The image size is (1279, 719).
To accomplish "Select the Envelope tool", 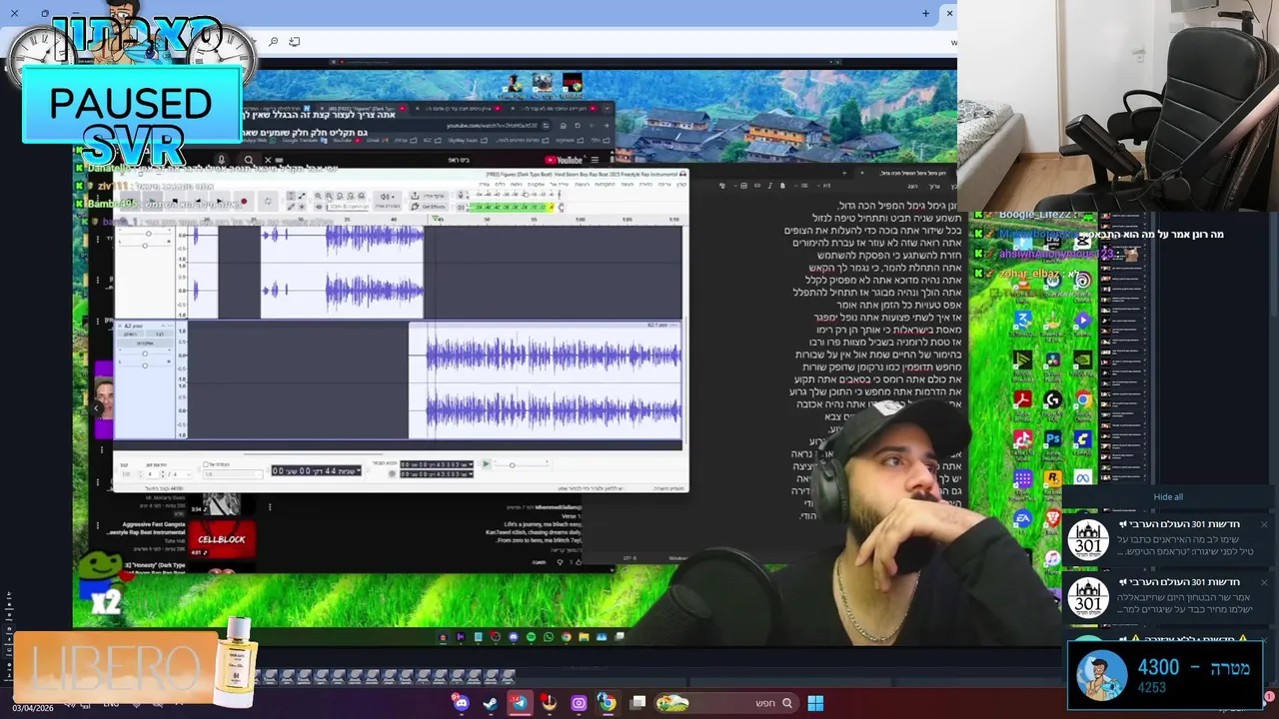I will click(302, 196).
